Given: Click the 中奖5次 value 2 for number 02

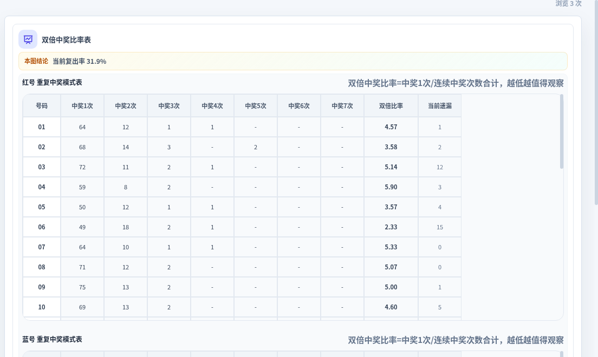Looking at the screenshot, I should click(x=256, y=147).
